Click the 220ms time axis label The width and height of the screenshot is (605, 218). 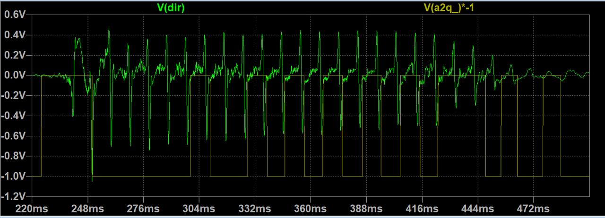tap(32, 208)
